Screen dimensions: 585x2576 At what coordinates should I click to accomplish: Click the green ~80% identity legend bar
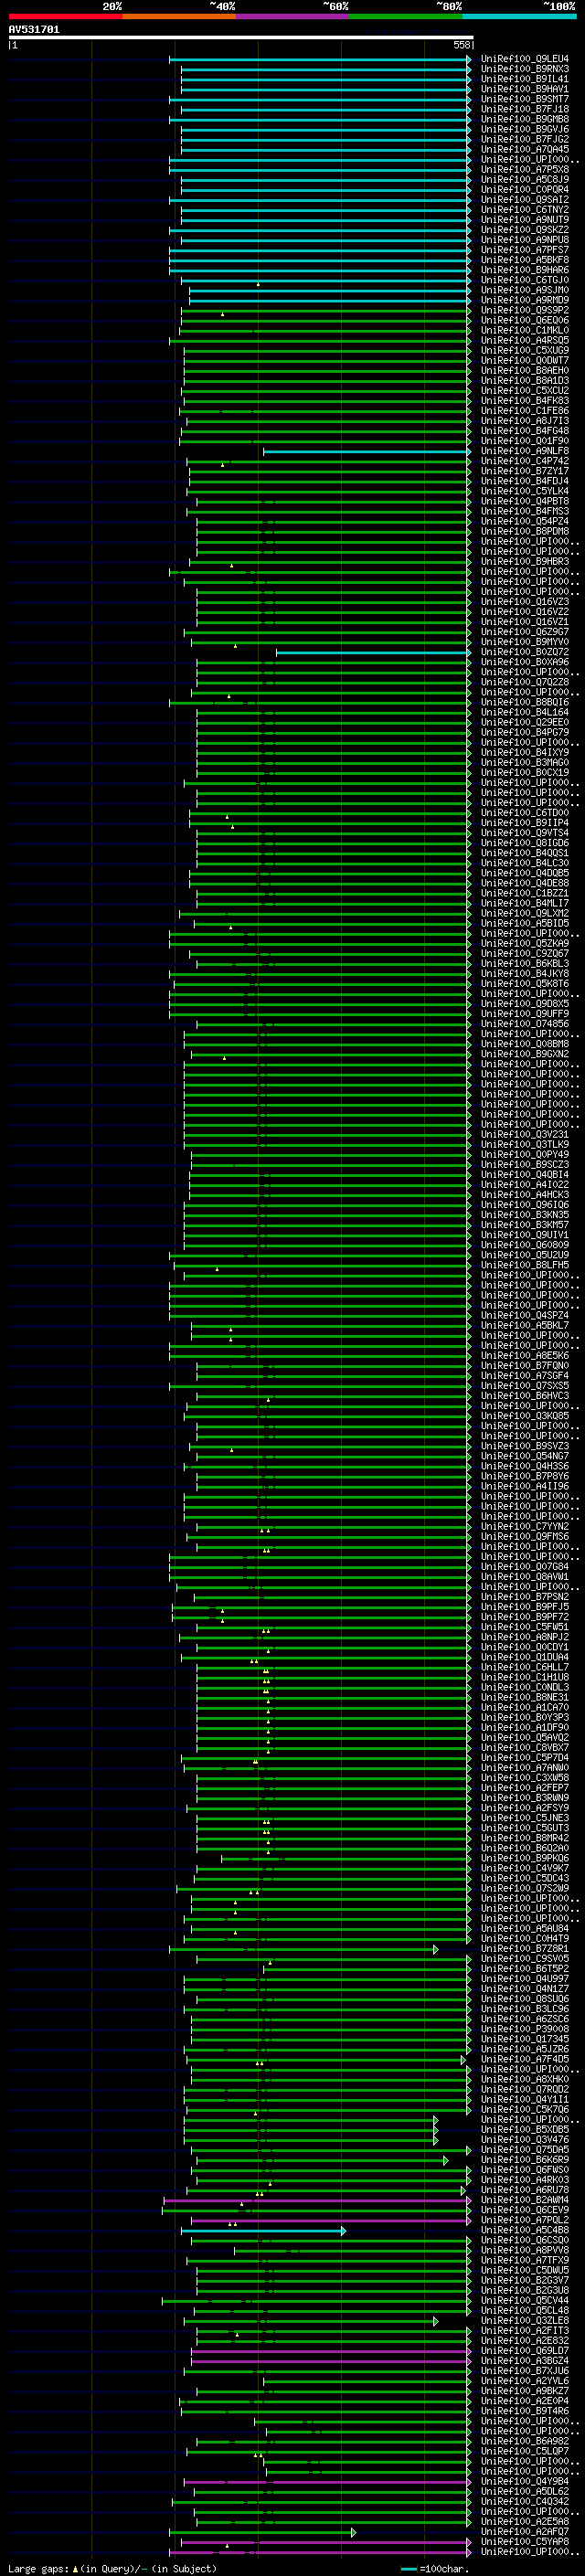point(406,16)
